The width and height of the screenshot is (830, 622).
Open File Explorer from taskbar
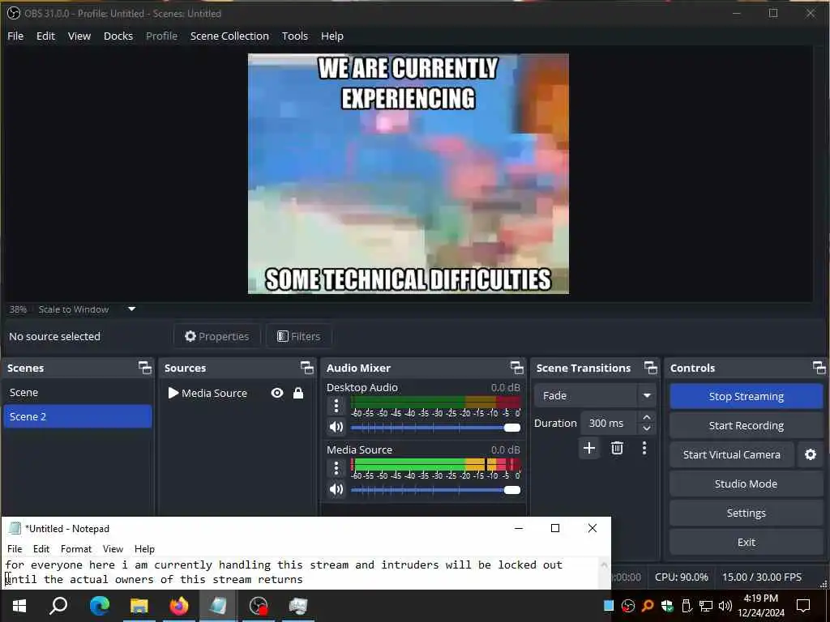(139, 606)
